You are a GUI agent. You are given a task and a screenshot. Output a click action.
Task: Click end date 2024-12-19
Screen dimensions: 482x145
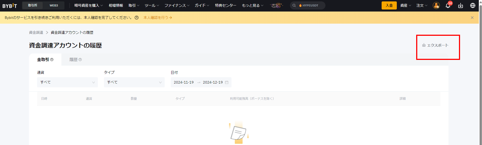pyautogui.click(x=213, y=82)
